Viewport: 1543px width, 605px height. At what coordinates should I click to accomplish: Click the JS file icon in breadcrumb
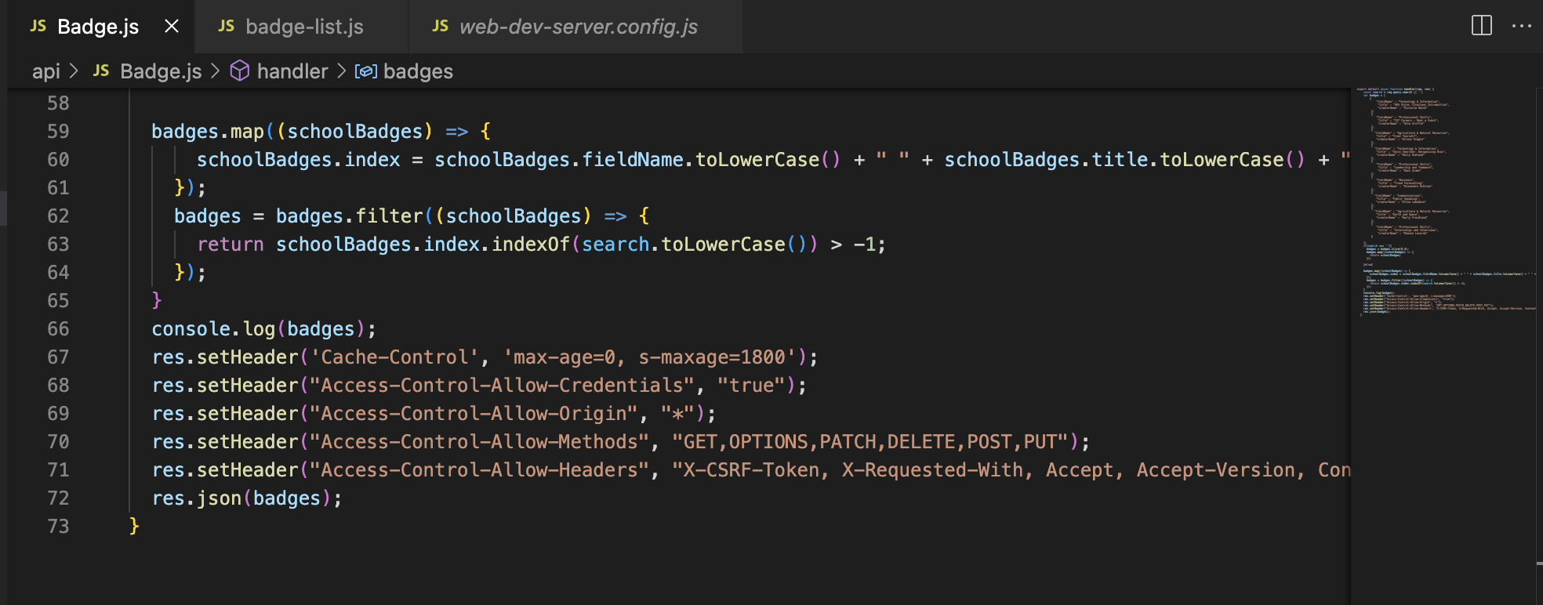pyautogui.click(x=101, y=71)
